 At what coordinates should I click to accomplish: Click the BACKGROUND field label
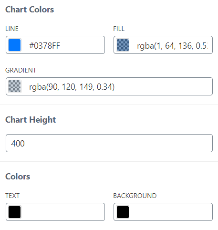[135, 196]
